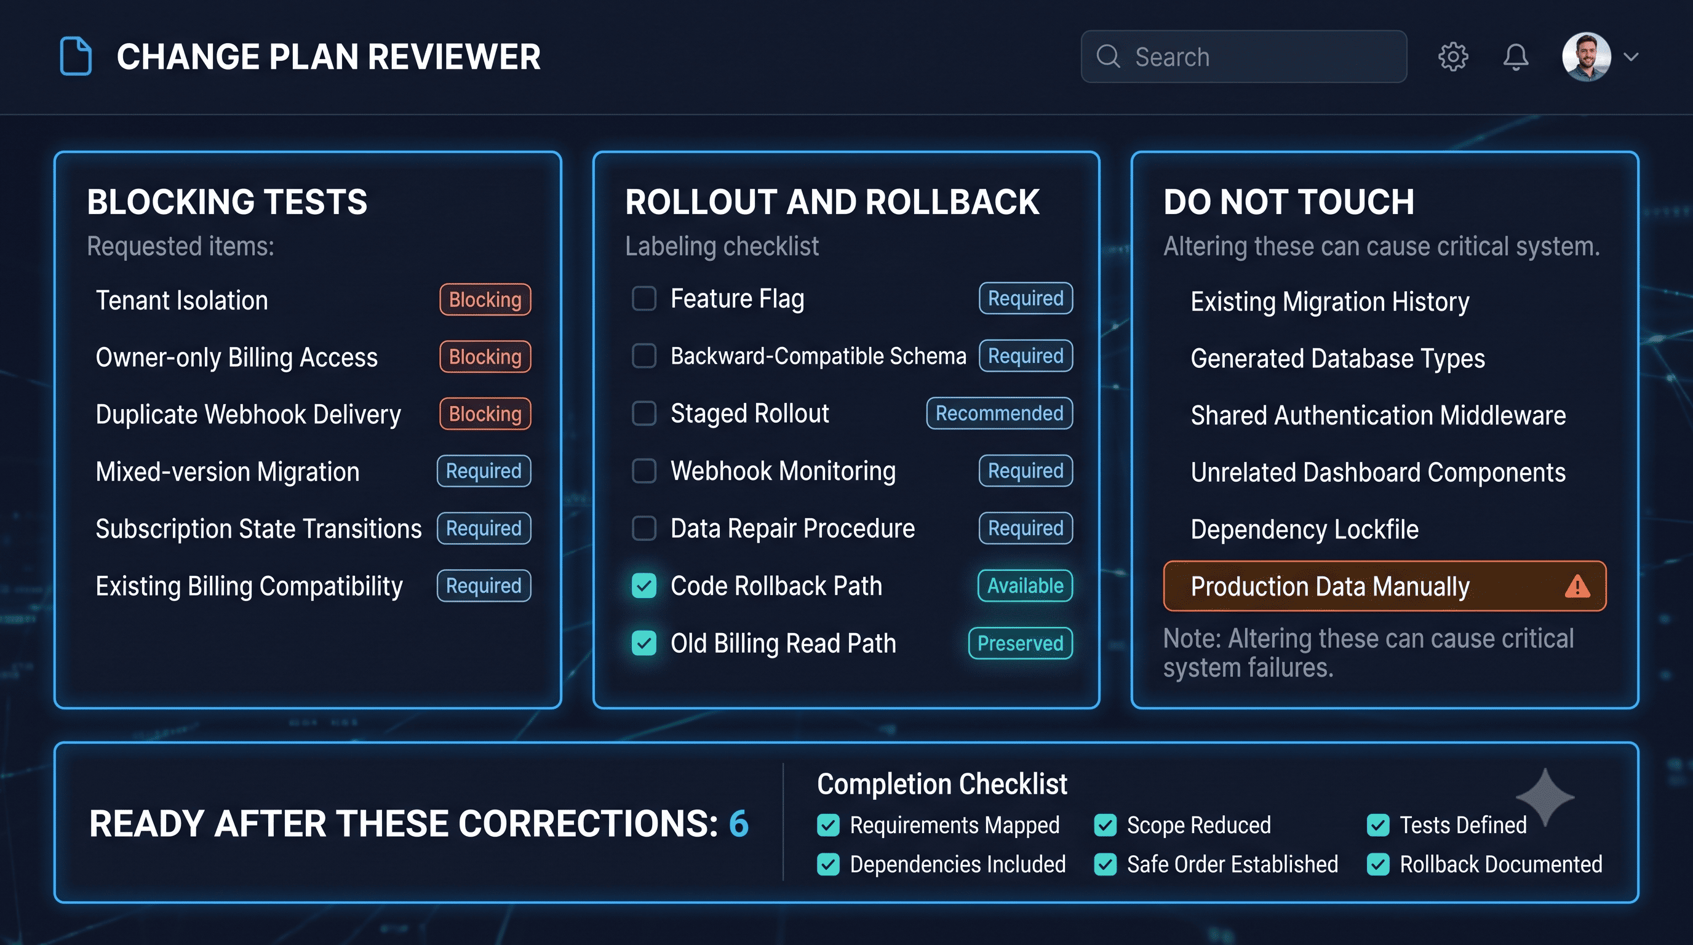Viewport: 1693px width, 945px height.
Task: Select the 'Owner-only Billing Access' item
Action: tap(237, 357)
